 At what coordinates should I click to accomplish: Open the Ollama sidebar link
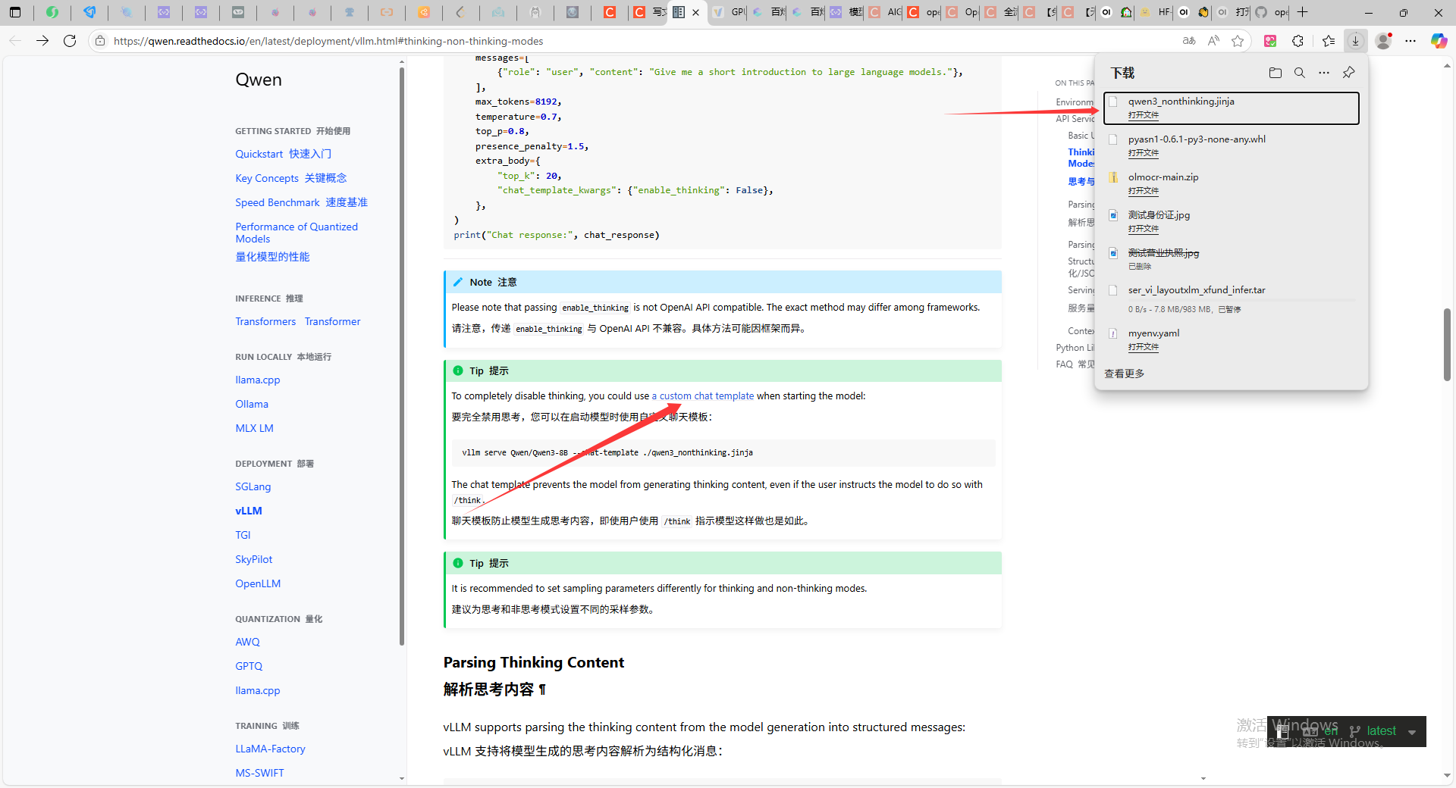[252, 404]
